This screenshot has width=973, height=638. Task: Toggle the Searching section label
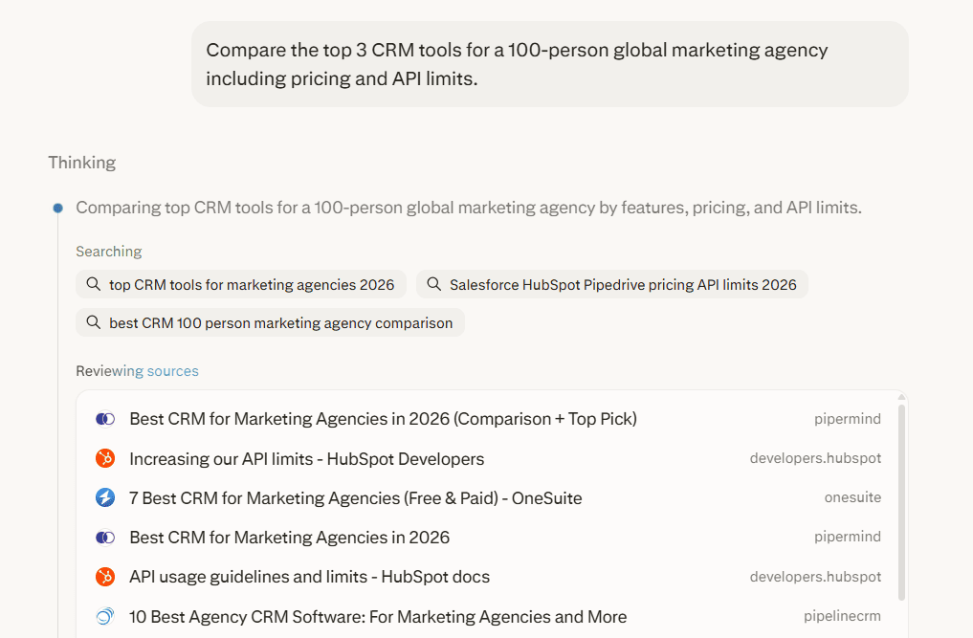pos(109,252)
